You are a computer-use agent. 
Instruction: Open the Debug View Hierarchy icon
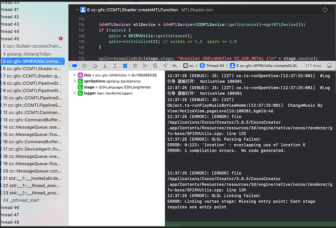pyautogui.click(x=135, y=66)
